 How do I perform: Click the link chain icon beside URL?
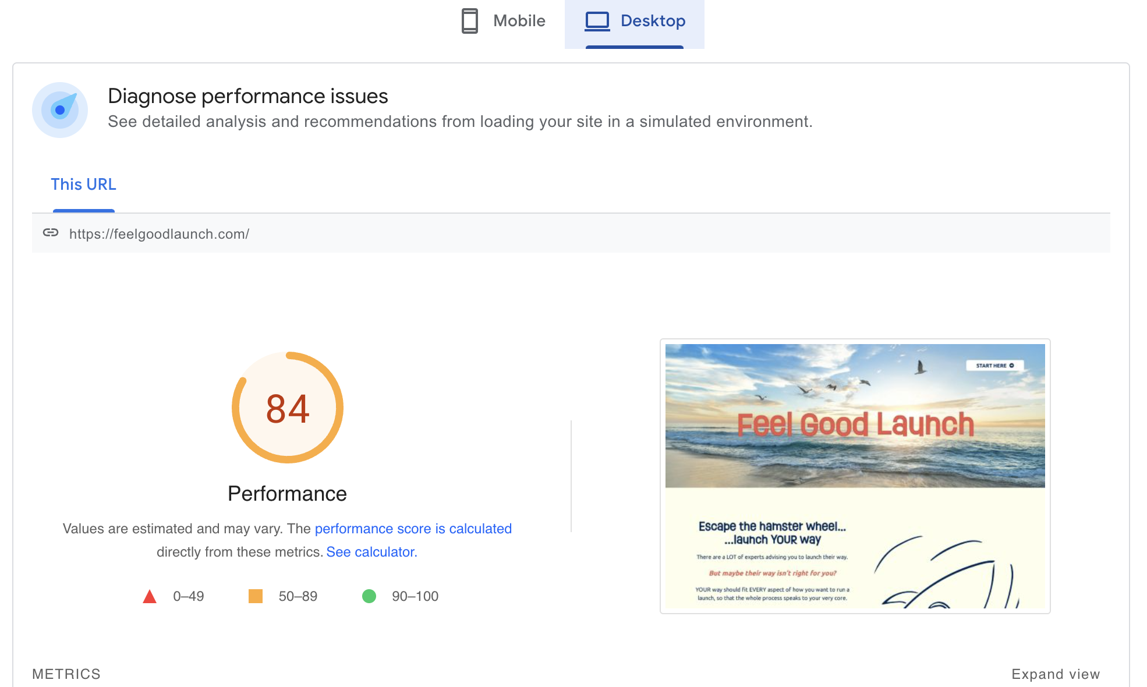pos(51,233)
